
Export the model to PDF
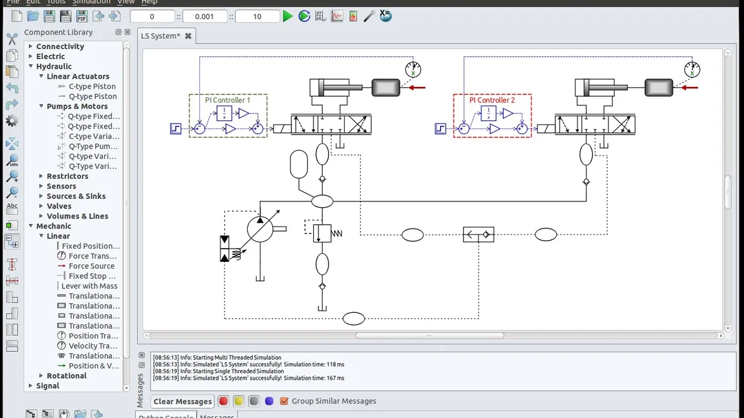click(81, 16)
